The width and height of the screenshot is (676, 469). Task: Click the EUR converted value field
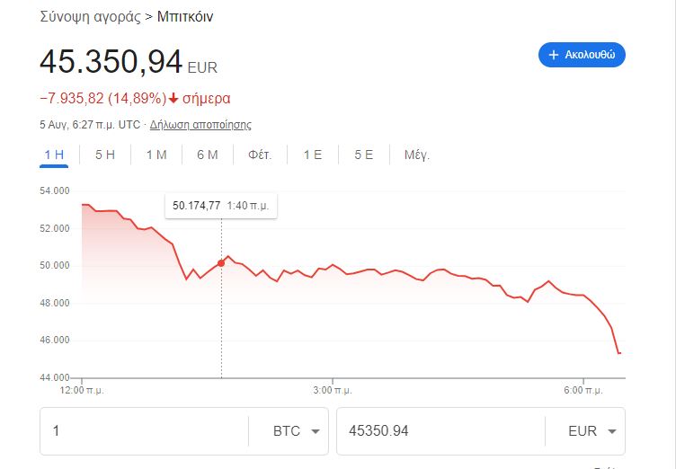point(440,431)
